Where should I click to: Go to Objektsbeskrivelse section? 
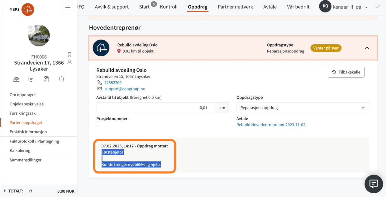27,104
